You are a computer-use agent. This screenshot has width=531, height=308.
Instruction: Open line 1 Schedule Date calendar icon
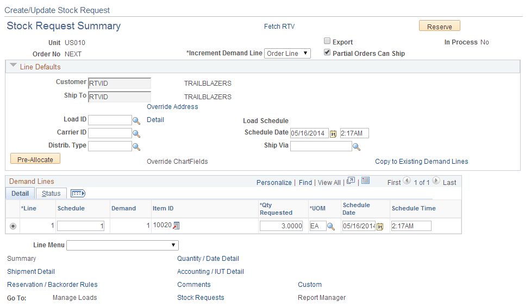(380, 227)
